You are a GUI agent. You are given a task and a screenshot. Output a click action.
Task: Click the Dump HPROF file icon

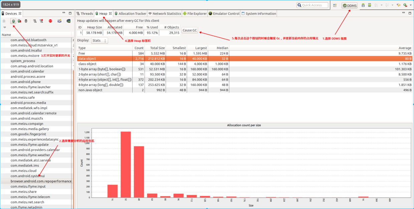pos(20,21)
